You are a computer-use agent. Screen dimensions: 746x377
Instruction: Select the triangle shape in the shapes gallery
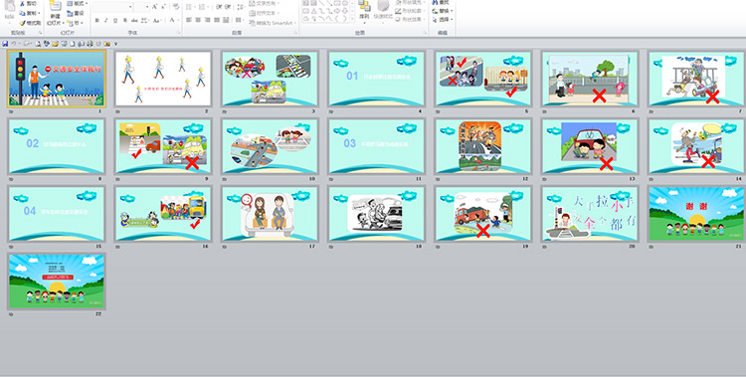[x=314, y=11]
